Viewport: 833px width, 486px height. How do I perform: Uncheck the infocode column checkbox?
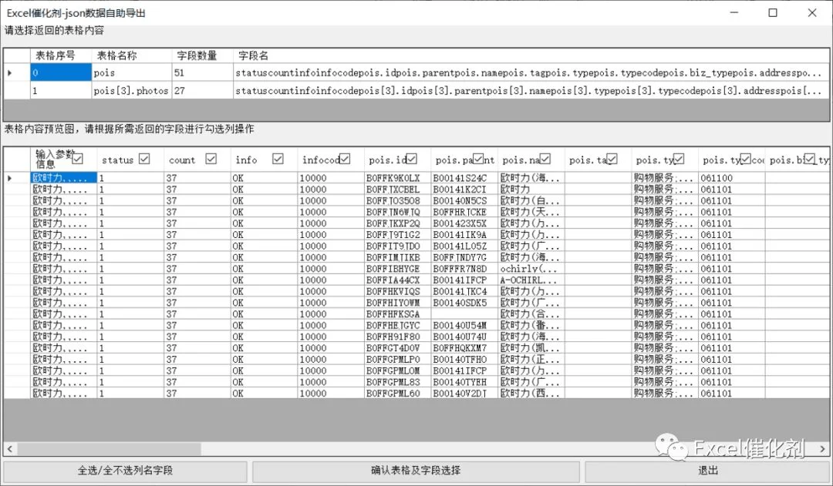(345, 159)
